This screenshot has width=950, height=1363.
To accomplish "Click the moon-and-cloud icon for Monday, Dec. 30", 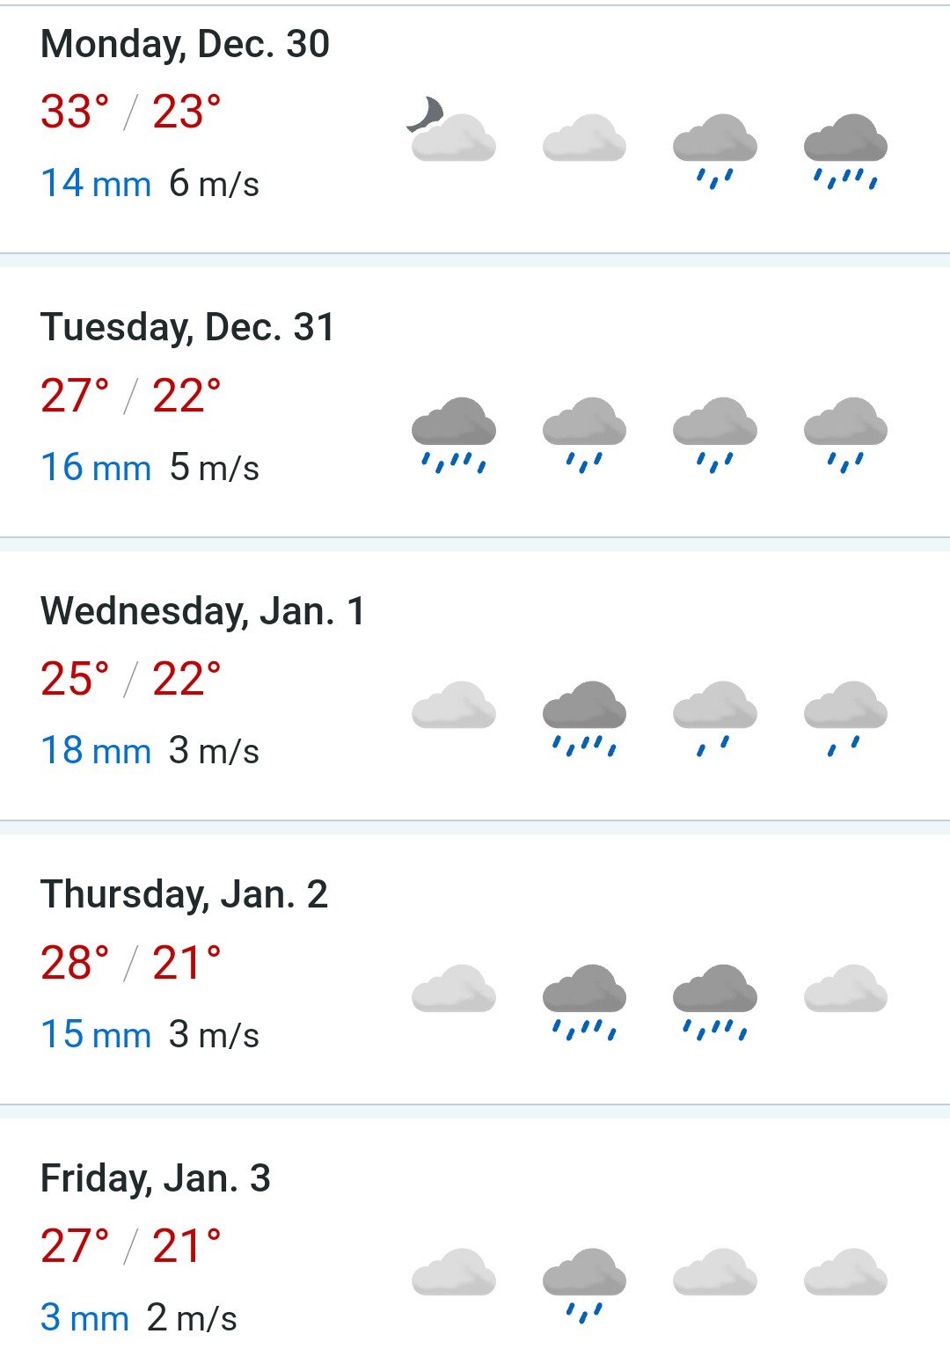I will tap(452, 129).
